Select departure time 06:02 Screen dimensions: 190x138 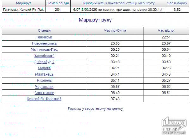coord(166,87)
